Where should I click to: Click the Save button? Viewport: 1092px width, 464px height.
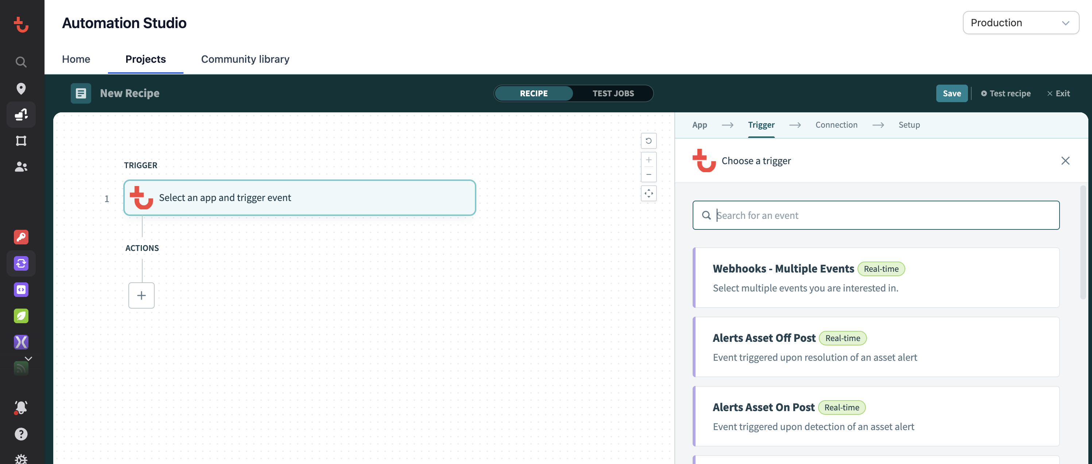click(951, 93)
